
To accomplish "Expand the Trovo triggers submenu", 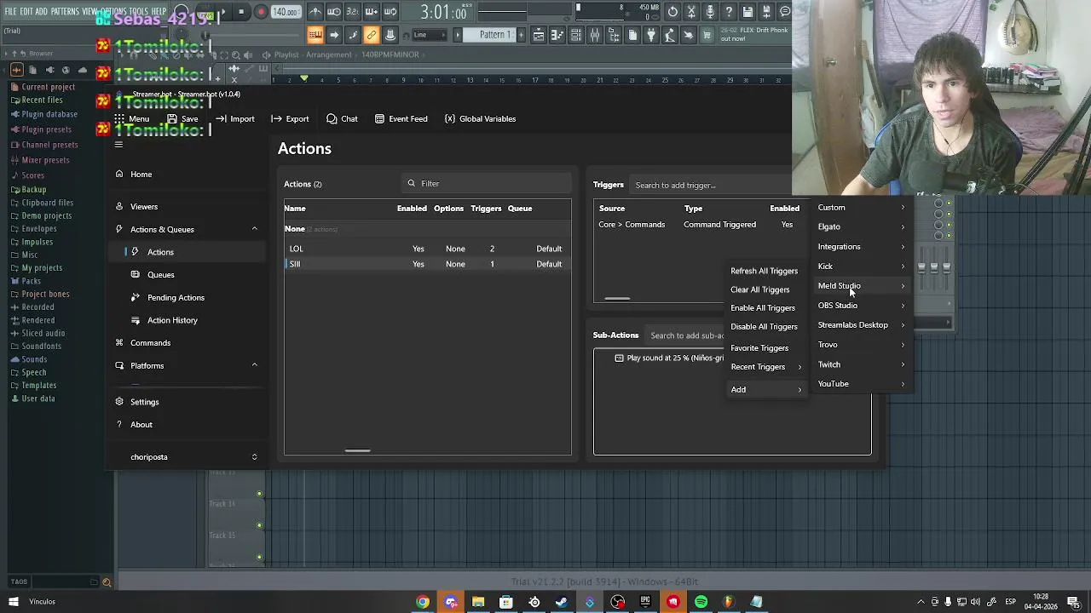I will pos(861,345).
